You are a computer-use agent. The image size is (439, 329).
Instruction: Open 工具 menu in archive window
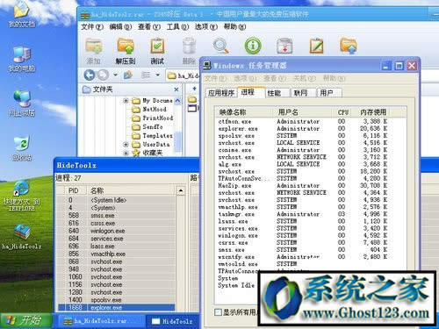[177, 27]
